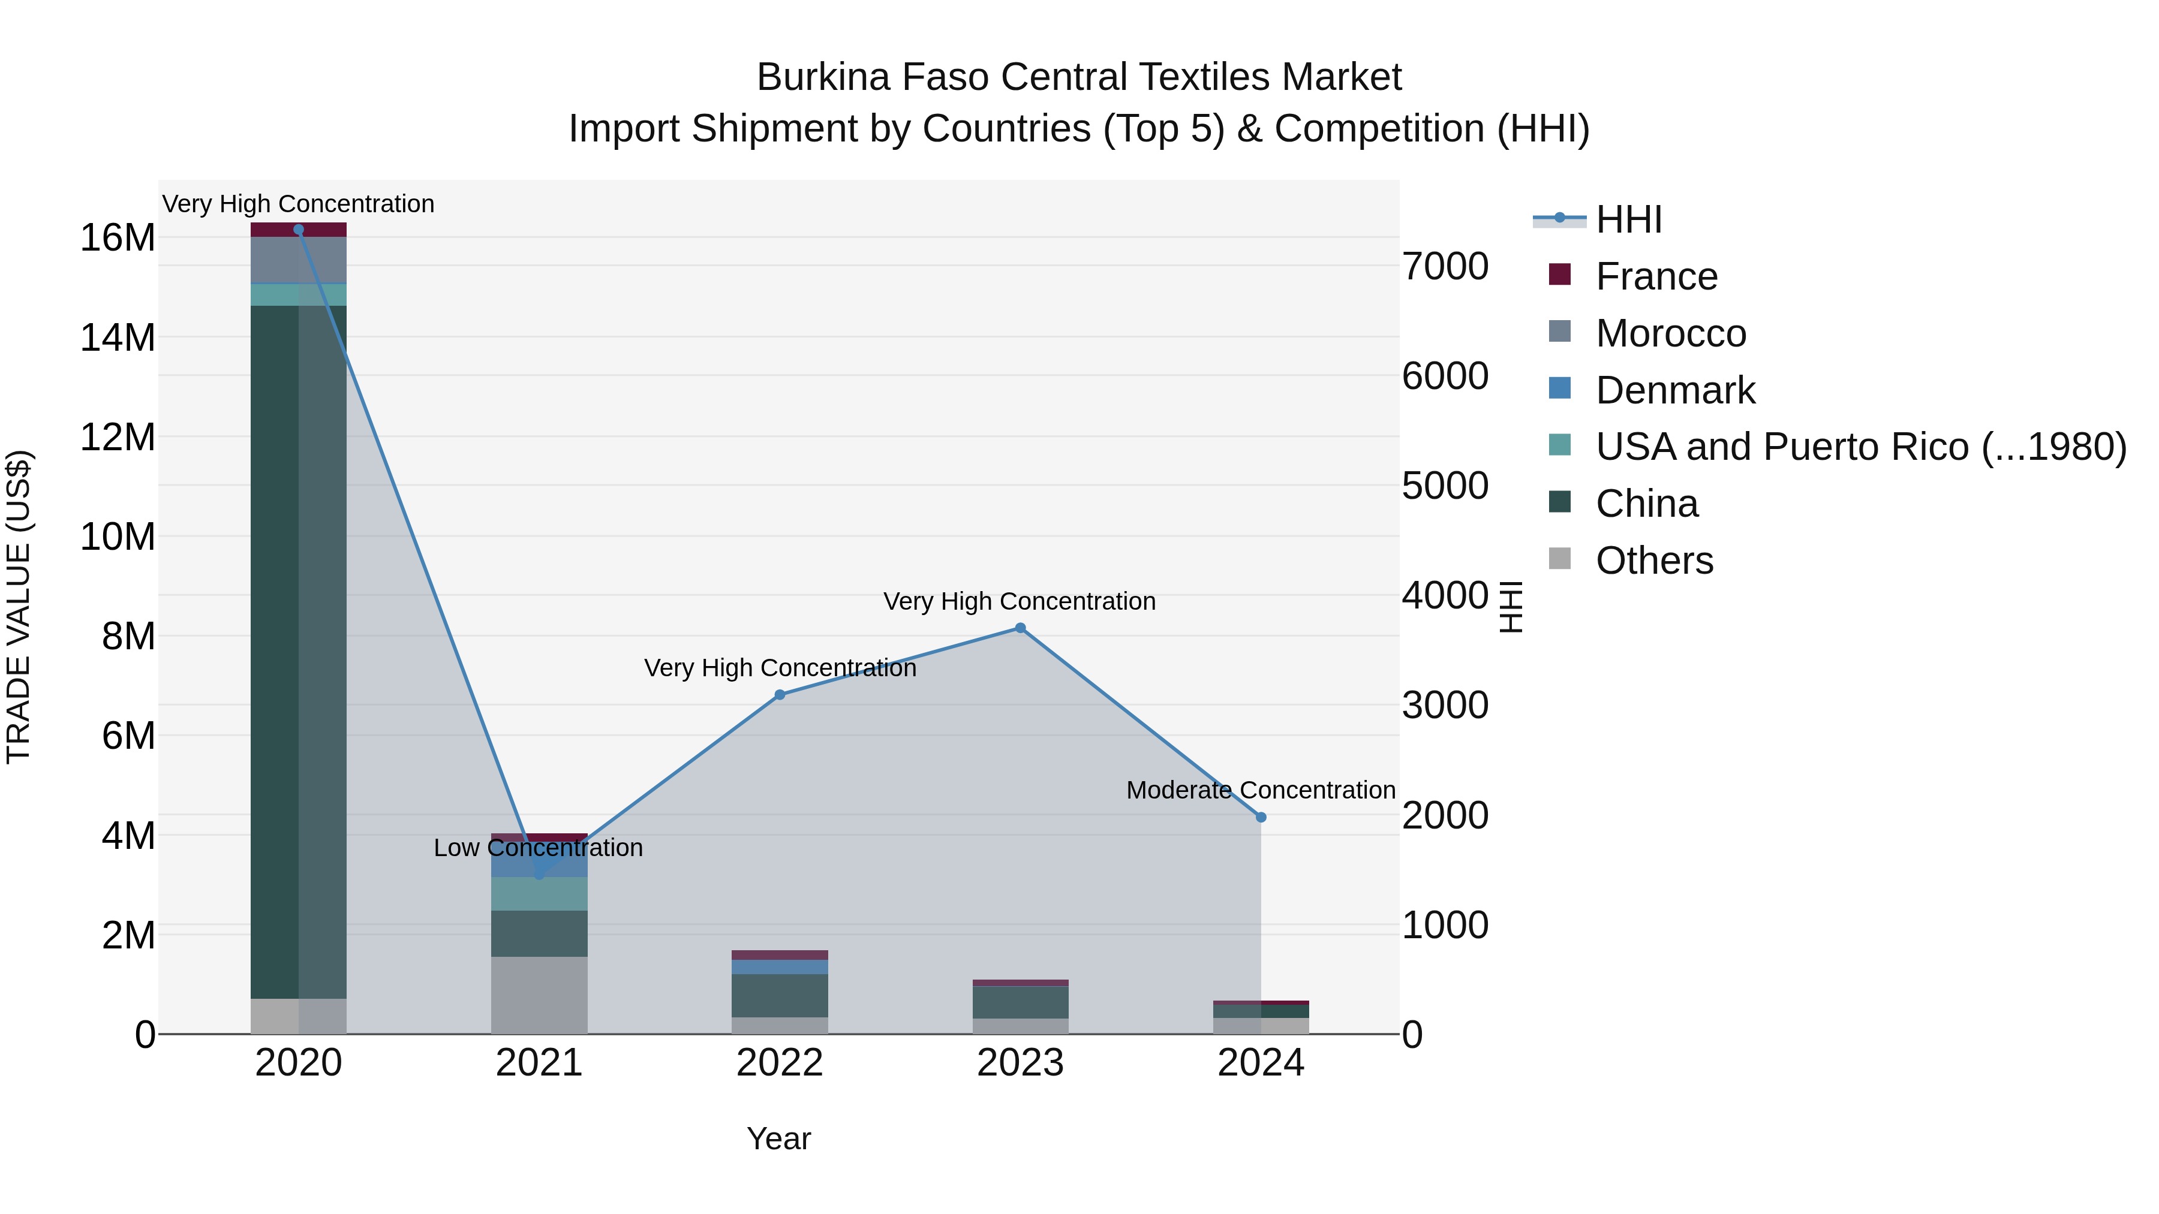Click the 2021 x-axis label
2159x1214 pixels.
click(x=539, y=1063)
